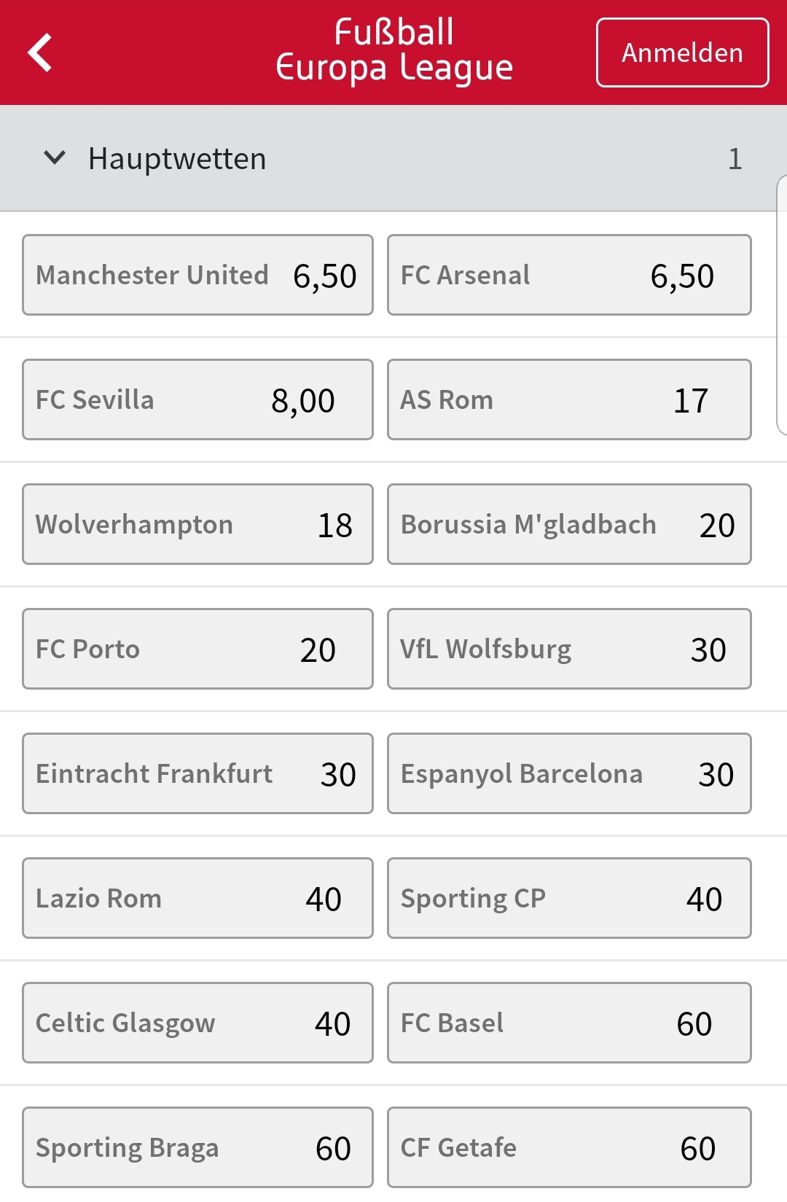The width and height of the screenshot is (787, 1202).
Task: Choose Lazio Rom at odds 40
Action: click(x=197, y=898)
